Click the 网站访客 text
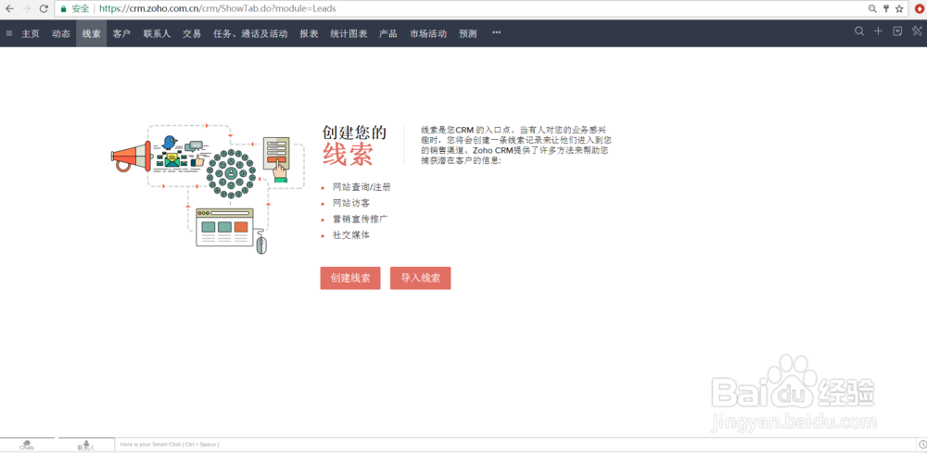 [x=351, y=203]
